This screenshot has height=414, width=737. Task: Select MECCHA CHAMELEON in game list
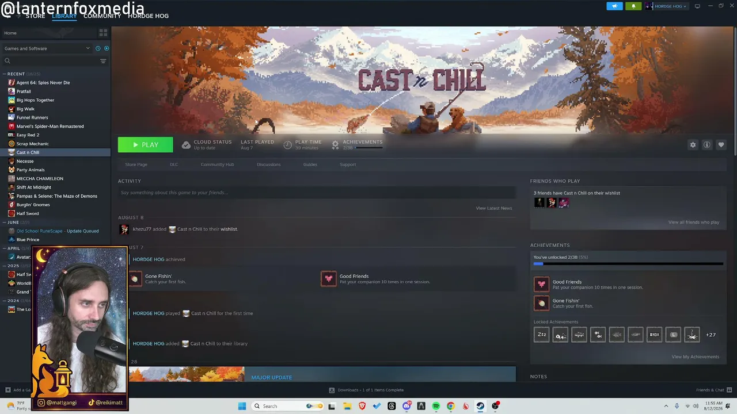pyautogui.click(x=40, y=179)
